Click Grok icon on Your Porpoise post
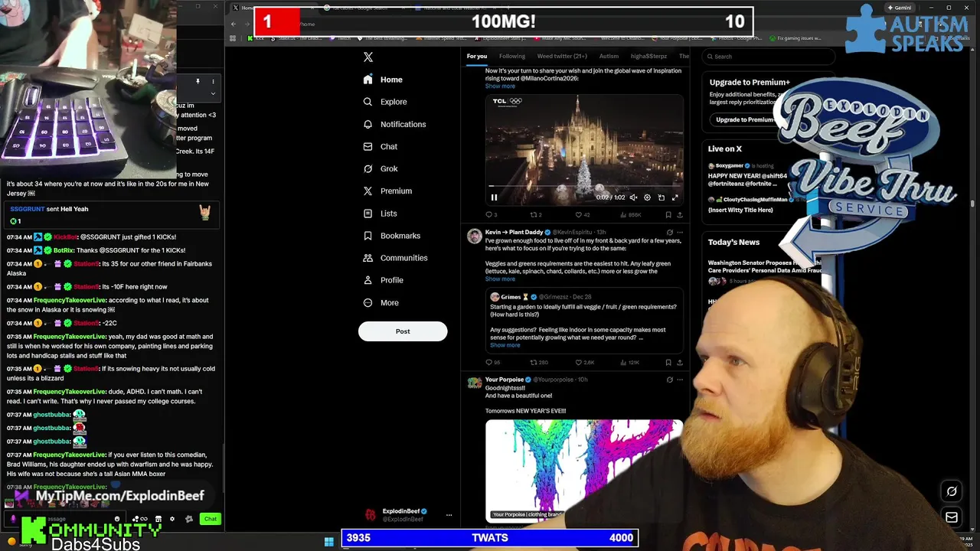The image size is (980, 551). [669, 380]
